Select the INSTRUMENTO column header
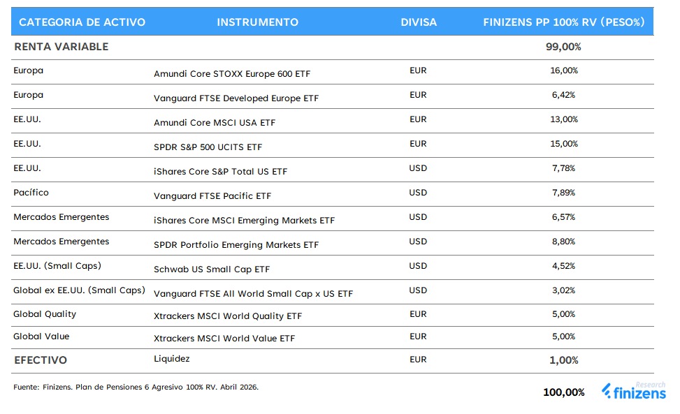This screenshot has width=680, height=414. tap(258, 22)
